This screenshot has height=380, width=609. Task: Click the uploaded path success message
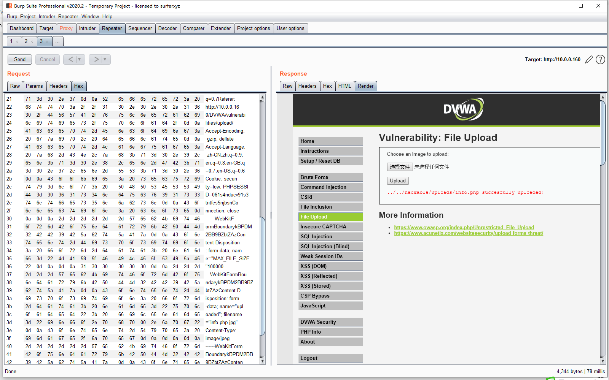point(466,193)
